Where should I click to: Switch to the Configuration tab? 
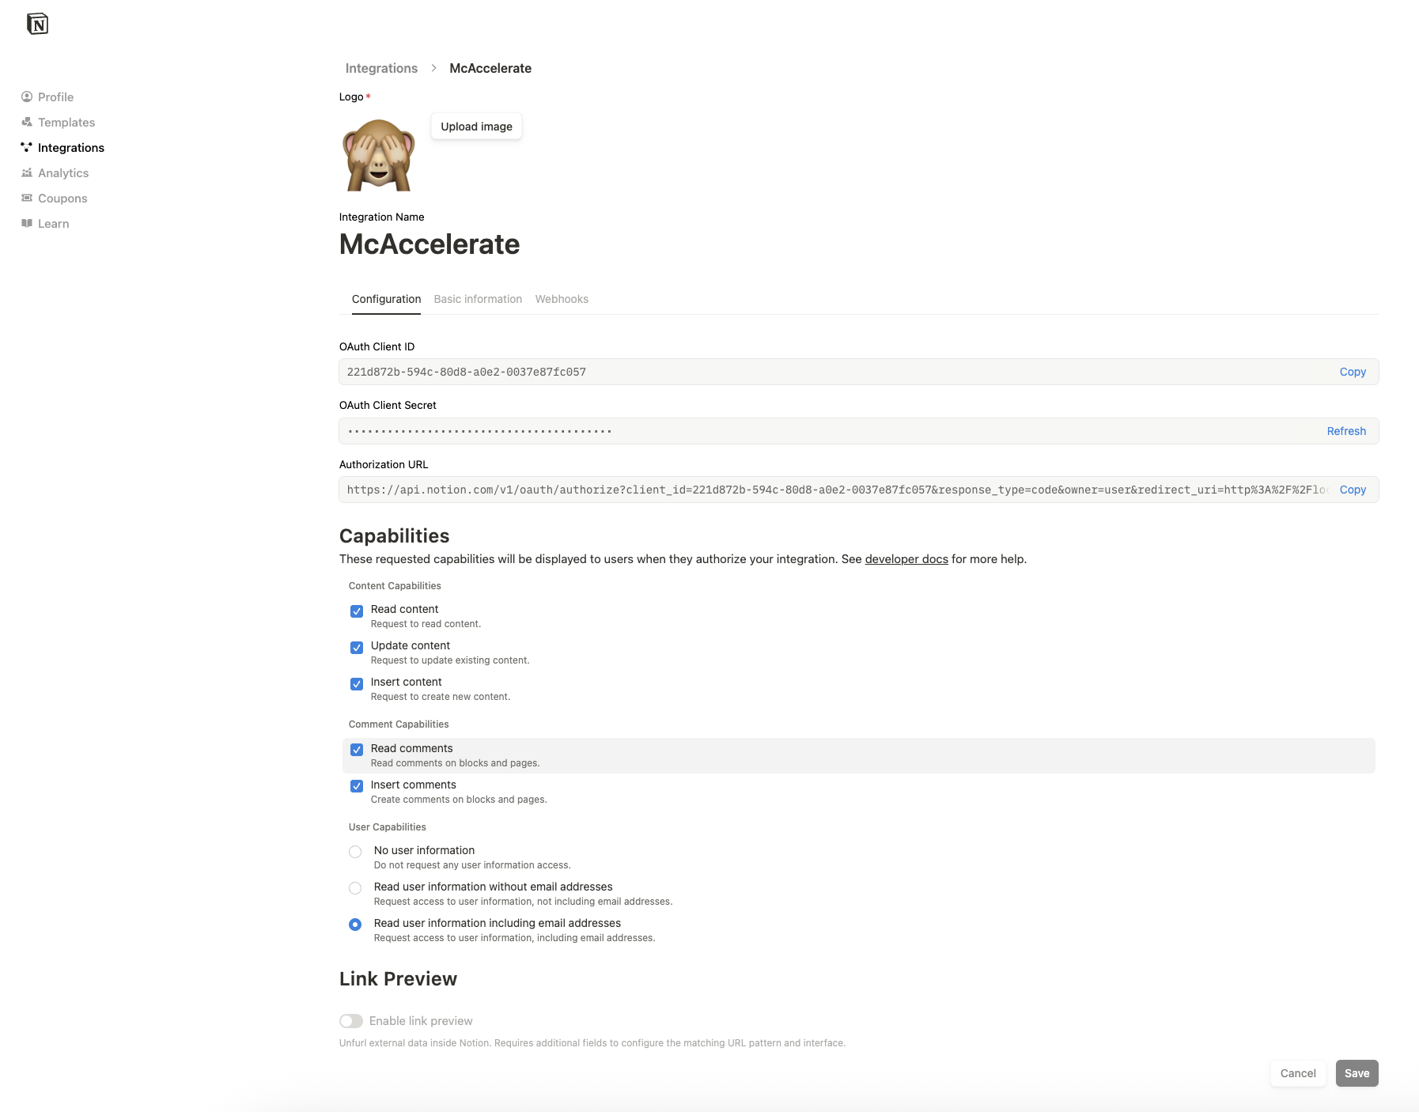pos(386,299)
